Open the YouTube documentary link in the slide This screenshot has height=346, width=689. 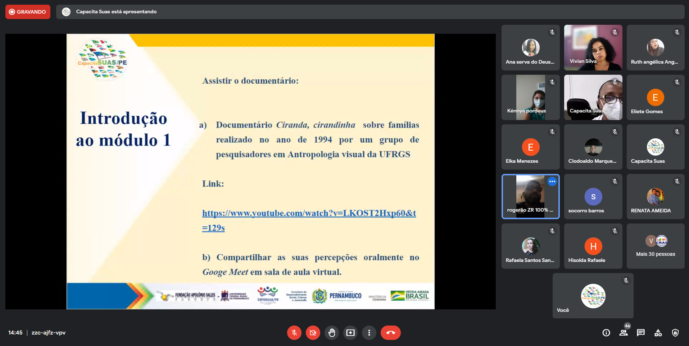pyautogui.click(x=309, y=213)
